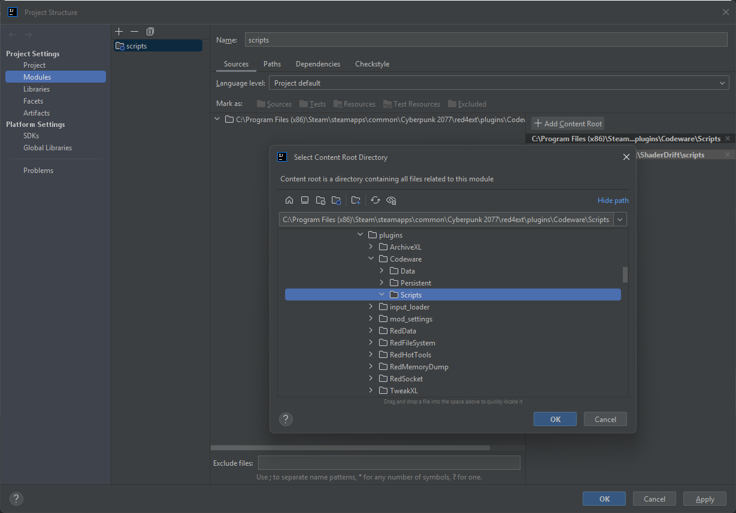Screen dimensions: 736x513
Task: Open the path history dropdown
Action: (x=620, y=220)
